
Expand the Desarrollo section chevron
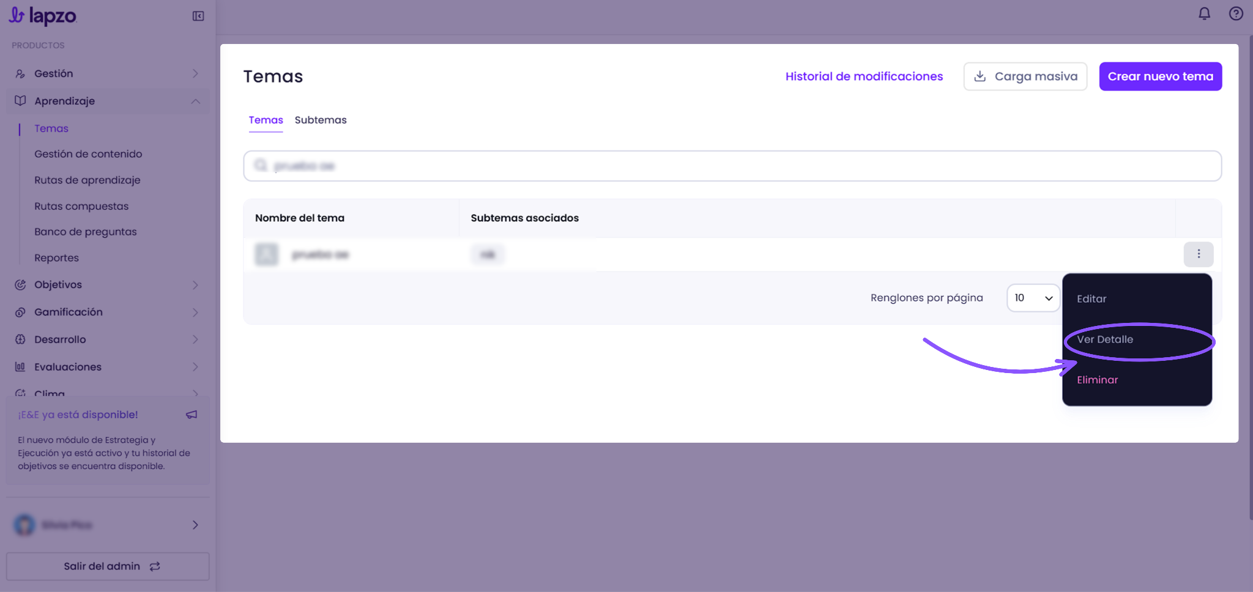click(x=195, y=339)
